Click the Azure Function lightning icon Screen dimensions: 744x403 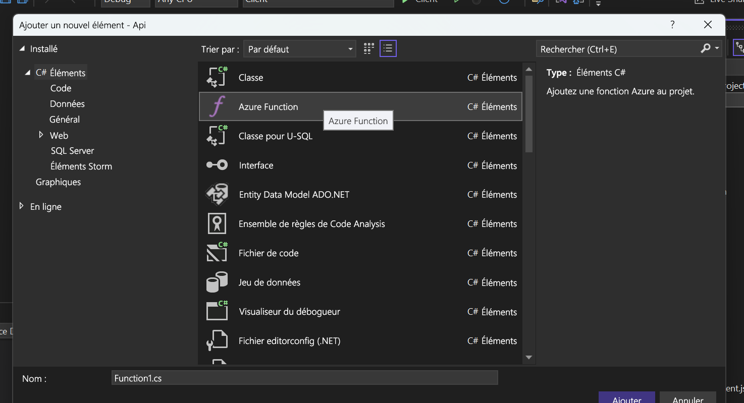click(218, 106)
